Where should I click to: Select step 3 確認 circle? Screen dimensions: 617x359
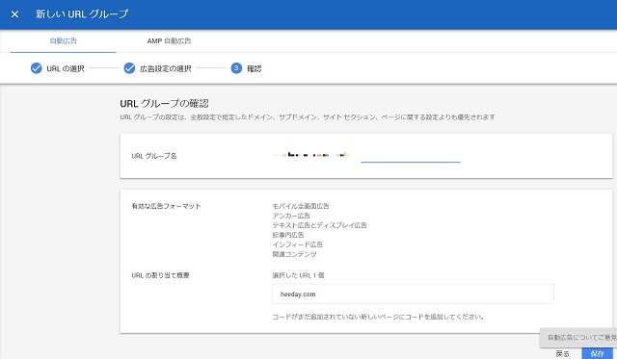click(x=236, y=68)
